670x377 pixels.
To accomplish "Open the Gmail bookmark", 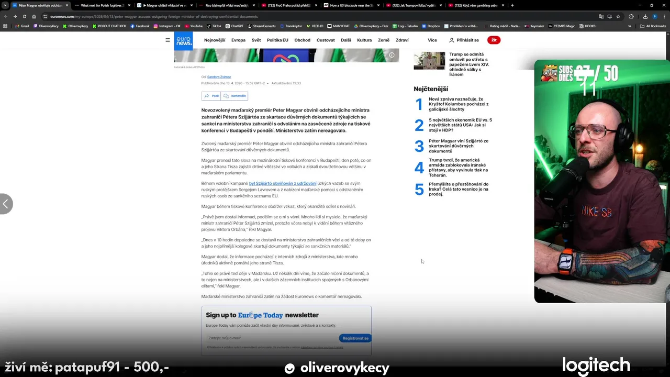I will coord(22,26).
